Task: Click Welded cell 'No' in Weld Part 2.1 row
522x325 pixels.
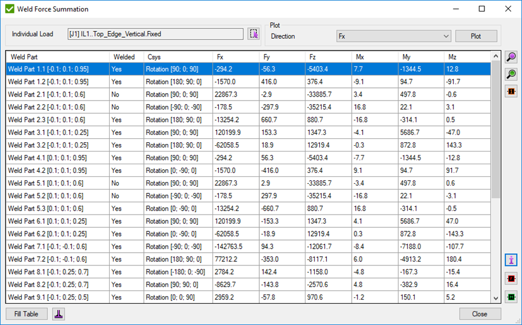Action: [x=126, y=94]
